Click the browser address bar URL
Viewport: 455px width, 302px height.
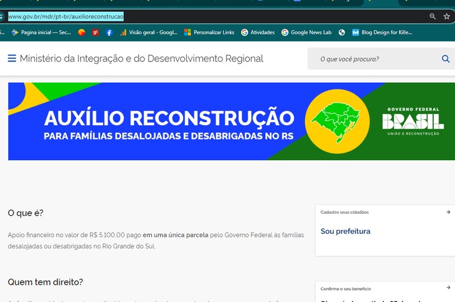(66, 17)
